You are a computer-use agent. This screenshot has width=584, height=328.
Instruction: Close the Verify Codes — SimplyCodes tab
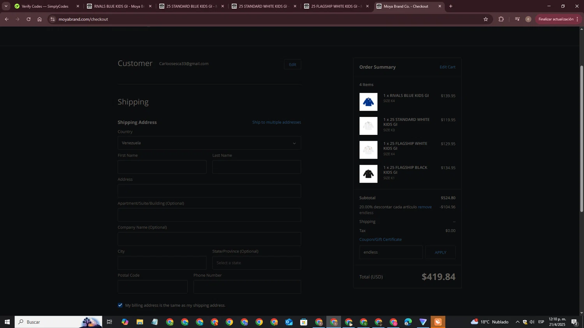click(x=77, y=6)
